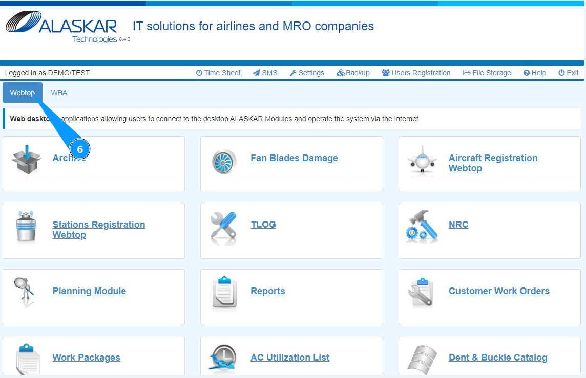Open the Reports link
586x378 pixels.
coord(267,291)
